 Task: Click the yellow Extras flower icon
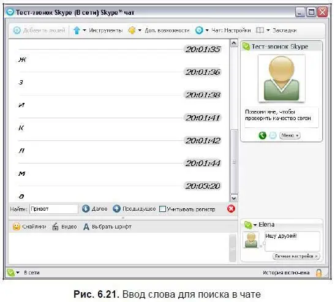(132, 31)
